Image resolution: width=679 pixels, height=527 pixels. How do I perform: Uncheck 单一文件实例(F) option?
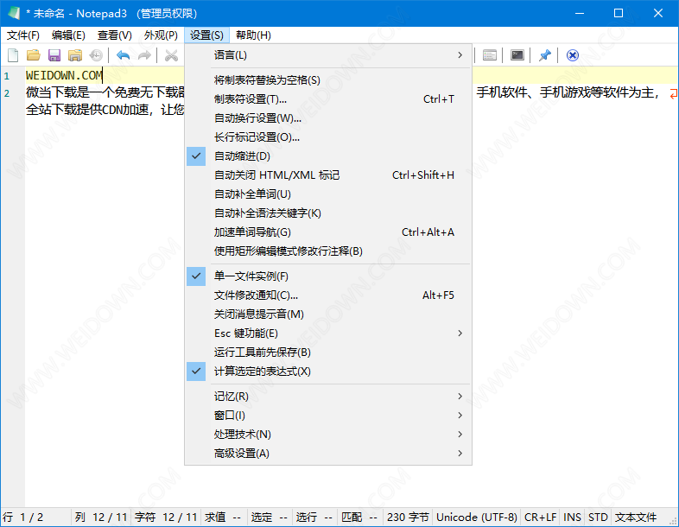pyautogui.click(x=251, y=276)
